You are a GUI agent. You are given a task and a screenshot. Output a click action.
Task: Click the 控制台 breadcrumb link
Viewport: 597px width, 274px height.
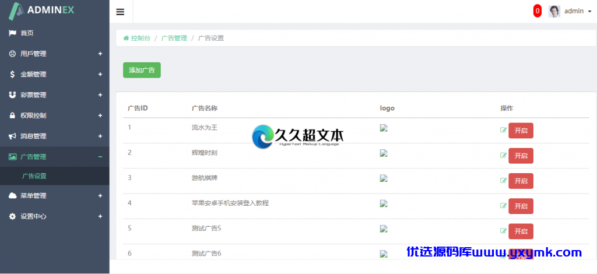[x=141, y=38]
